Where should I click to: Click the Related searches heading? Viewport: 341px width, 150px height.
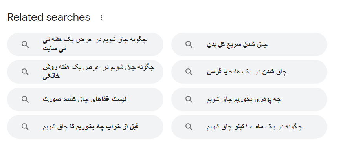(x=49, y=17)
